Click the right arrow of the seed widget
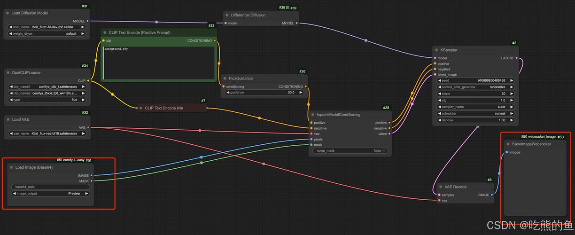The height and width of the screenshot is (235, 575). [512, 80]
